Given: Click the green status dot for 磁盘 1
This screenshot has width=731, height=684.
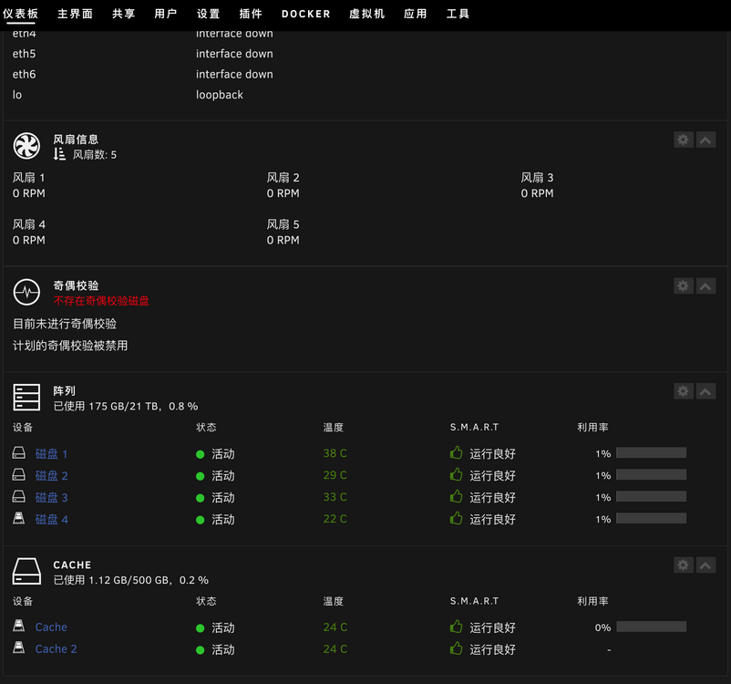Looking at the screenshot, I should (x=200, y=454).
